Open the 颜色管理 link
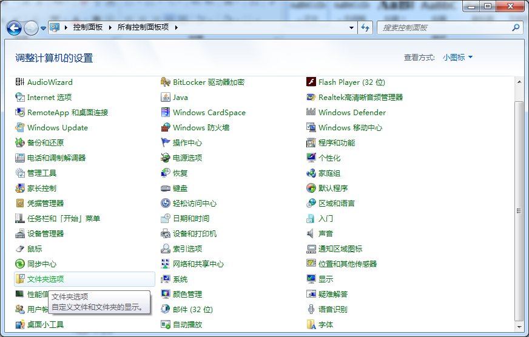529x337 pixels. [187, 294]
